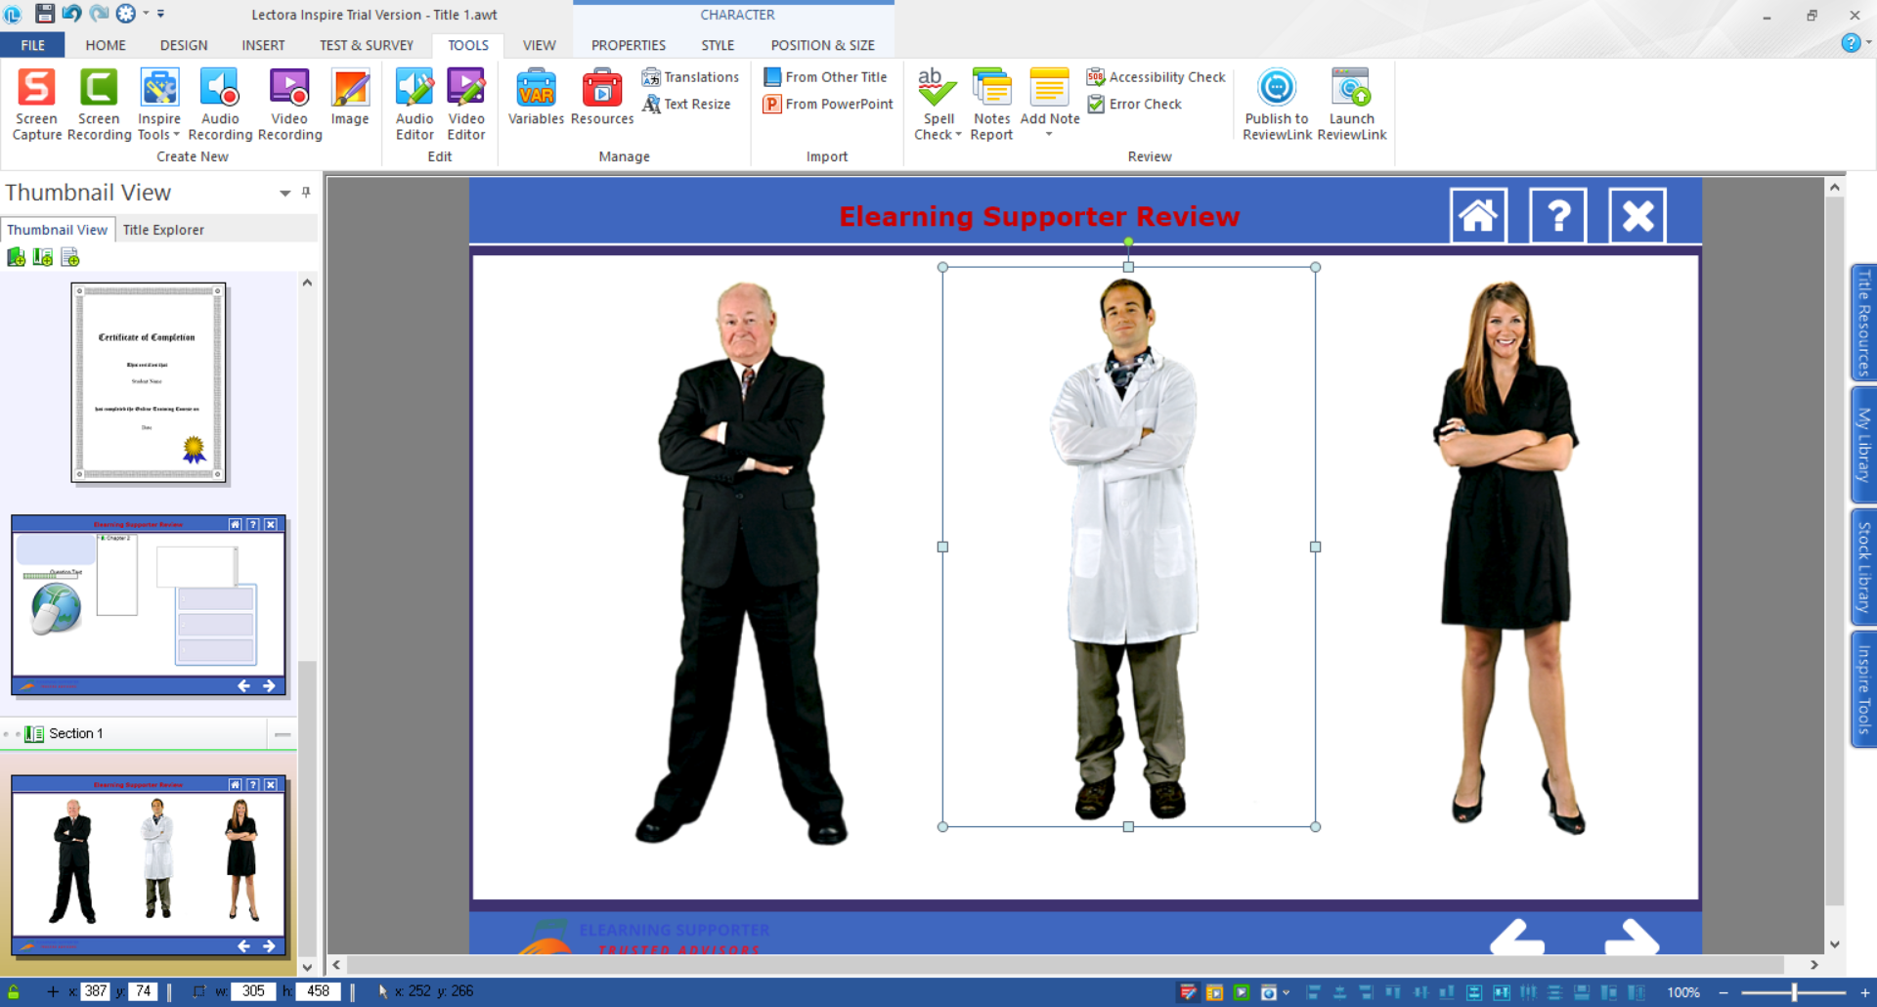Select the Certificate of Completion thumbnail
The width and height of the screenshot is (1877, 1007).
(x=149, y=382)
